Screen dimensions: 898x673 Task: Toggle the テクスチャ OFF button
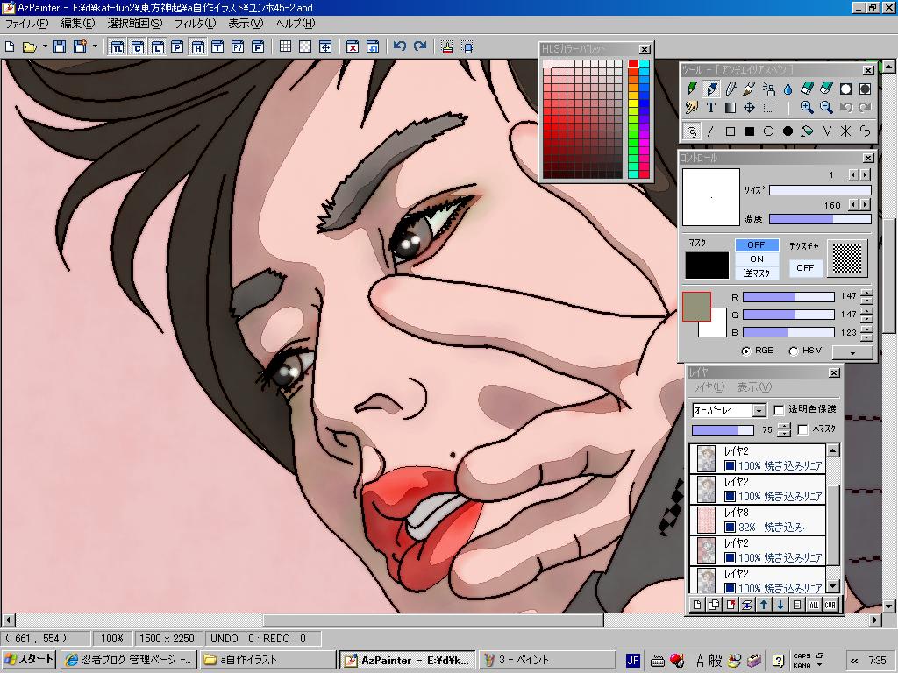coord(805,267)
